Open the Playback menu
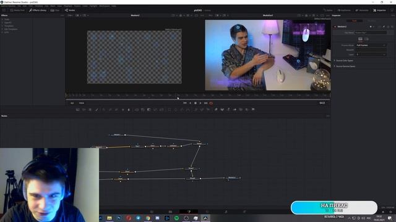The height and width of the screenshot is (222, 396). (x=68, y=6)
